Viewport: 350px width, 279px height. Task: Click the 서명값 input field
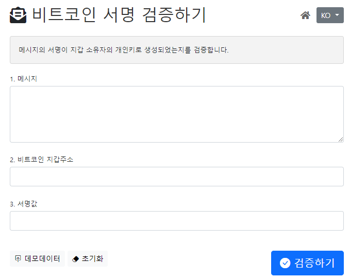pos(177,221)
